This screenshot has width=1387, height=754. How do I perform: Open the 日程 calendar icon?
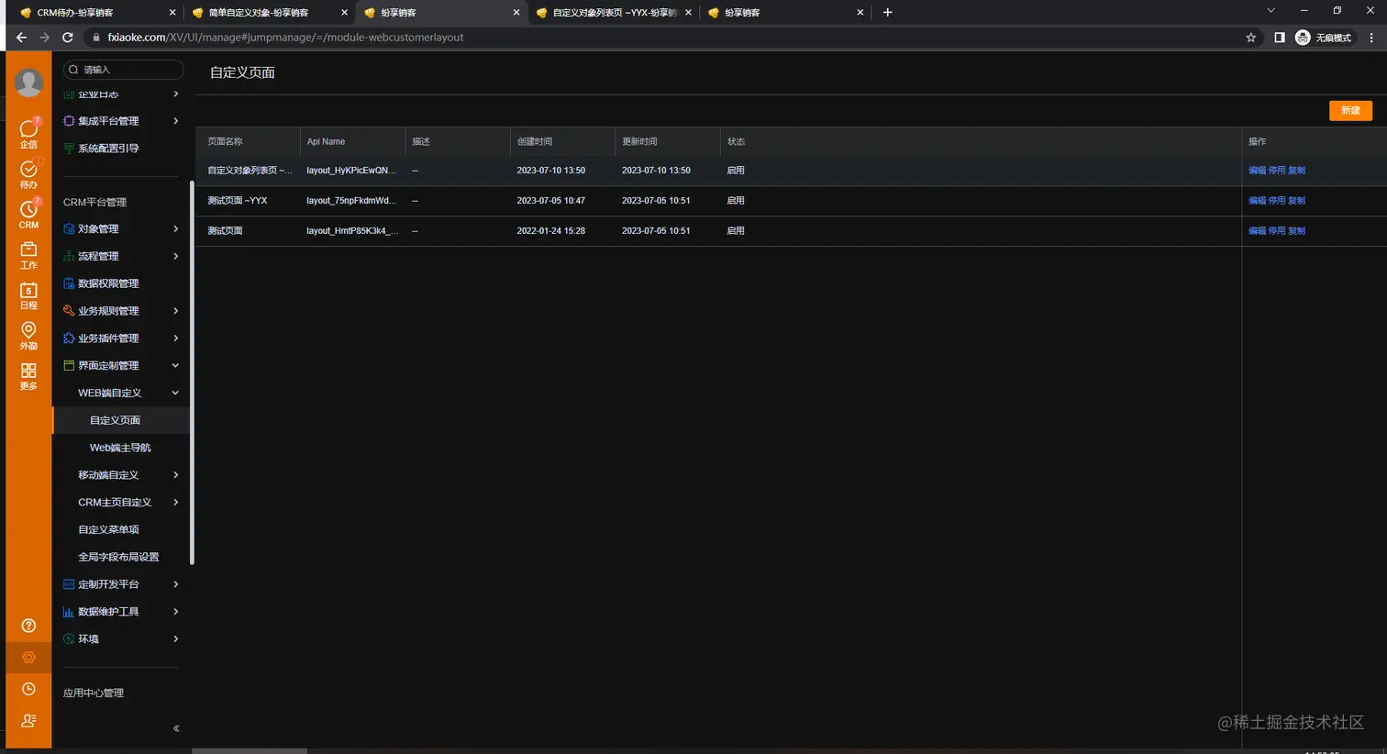click(x=28, y=295)
